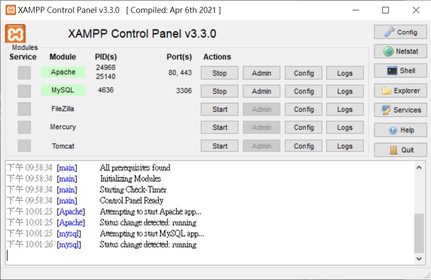Open Apache Admin page

coord(262,73)
